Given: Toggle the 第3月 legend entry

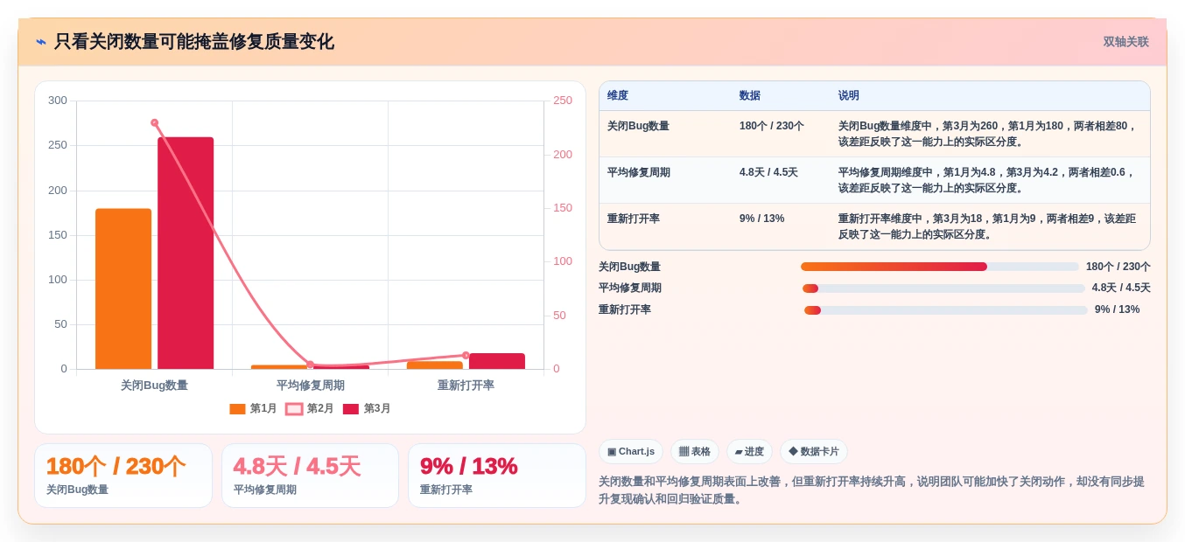Looking at the screenshot, I should click(367, 408).
